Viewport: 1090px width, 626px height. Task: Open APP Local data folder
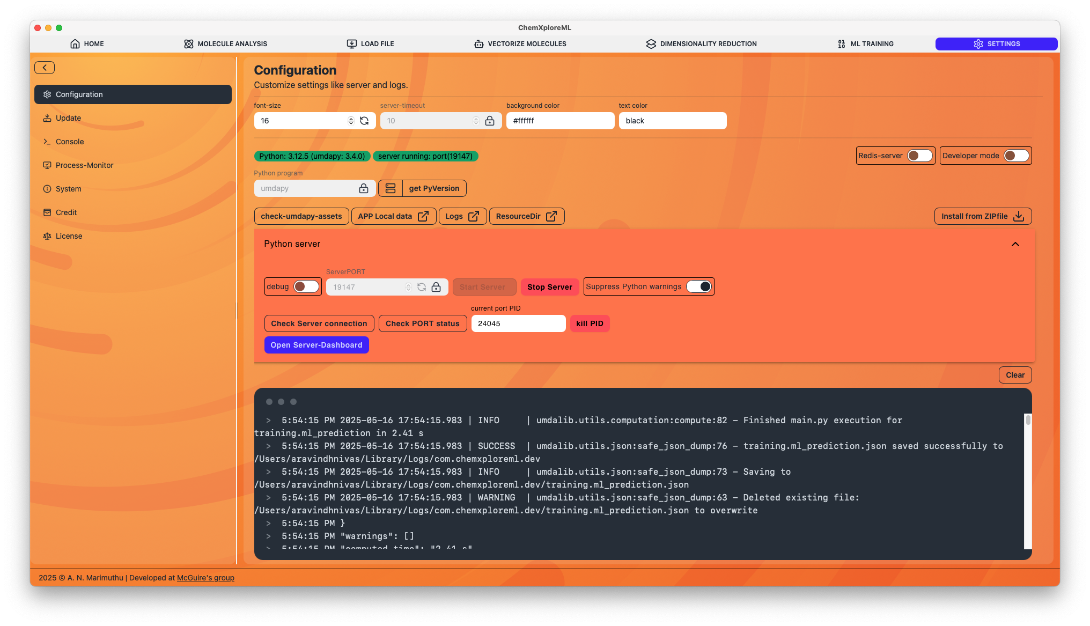point(393,216)
